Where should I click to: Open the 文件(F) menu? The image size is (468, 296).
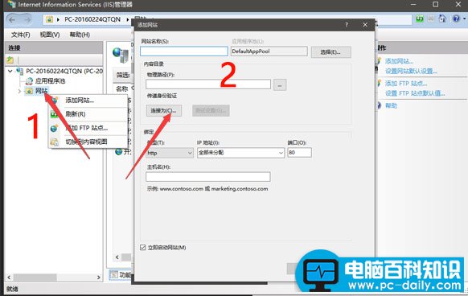tap(21, 35)
